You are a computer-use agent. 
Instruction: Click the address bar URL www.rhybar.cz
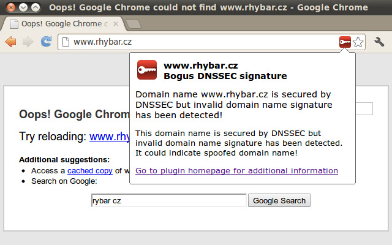(102, 42)
